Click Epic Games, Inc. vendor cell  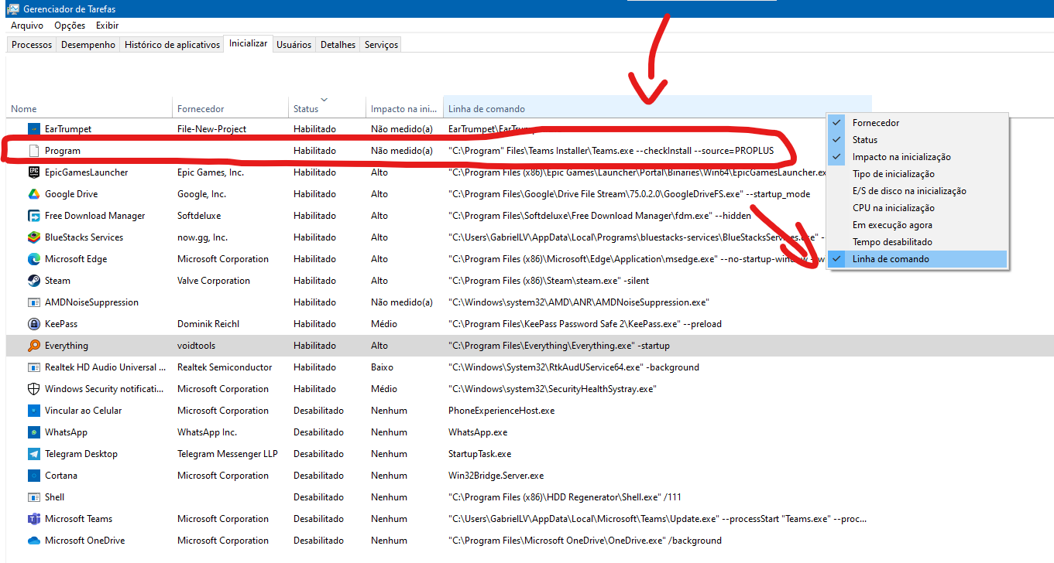[x=211, y=172]
